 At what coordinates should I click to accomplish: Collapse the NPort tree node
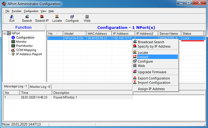tap(4, 34)
